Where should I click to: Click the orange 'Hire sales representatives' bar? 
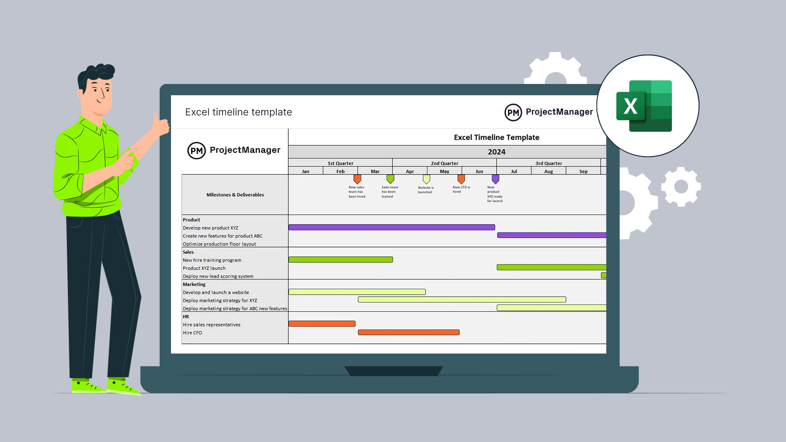(x=322, y=324)
